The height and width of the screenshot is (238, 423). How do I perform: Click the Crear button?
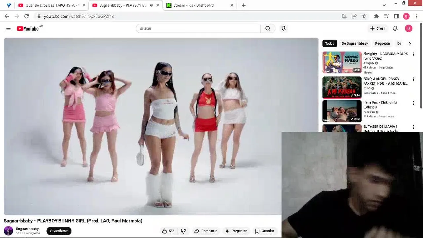[x=377, y=29]
